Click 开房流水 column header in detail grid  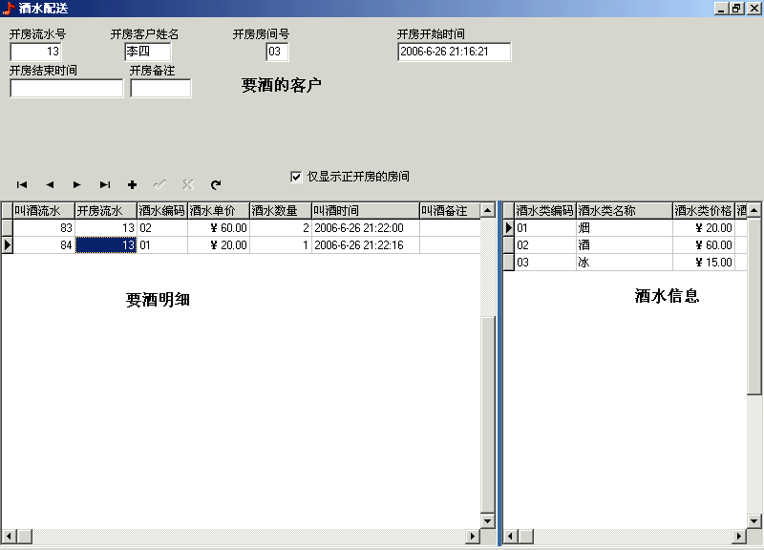coord(106,210)
